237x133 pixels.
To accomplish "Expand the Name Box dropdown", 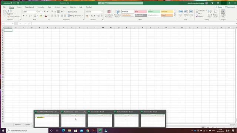I will tap(13, 24).
